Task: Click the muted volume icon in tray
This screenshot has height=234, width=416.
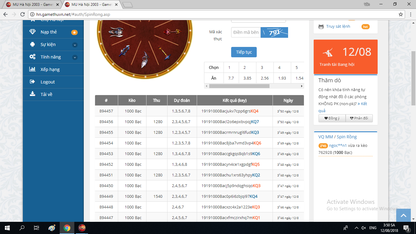Action: pos(363,228)
